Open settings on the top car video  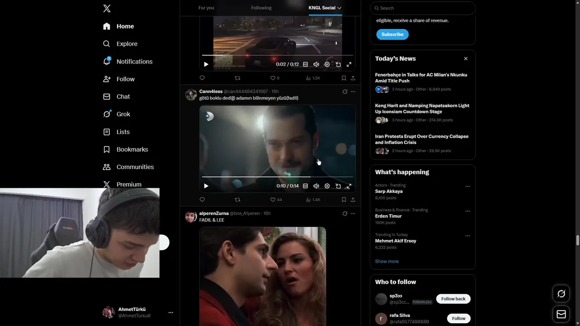(327, 64)
